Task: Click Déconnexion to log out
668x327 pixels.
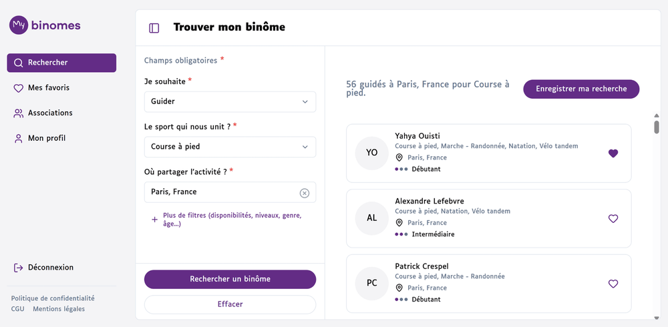Action: pyautogui.click(x=50, y=268)
